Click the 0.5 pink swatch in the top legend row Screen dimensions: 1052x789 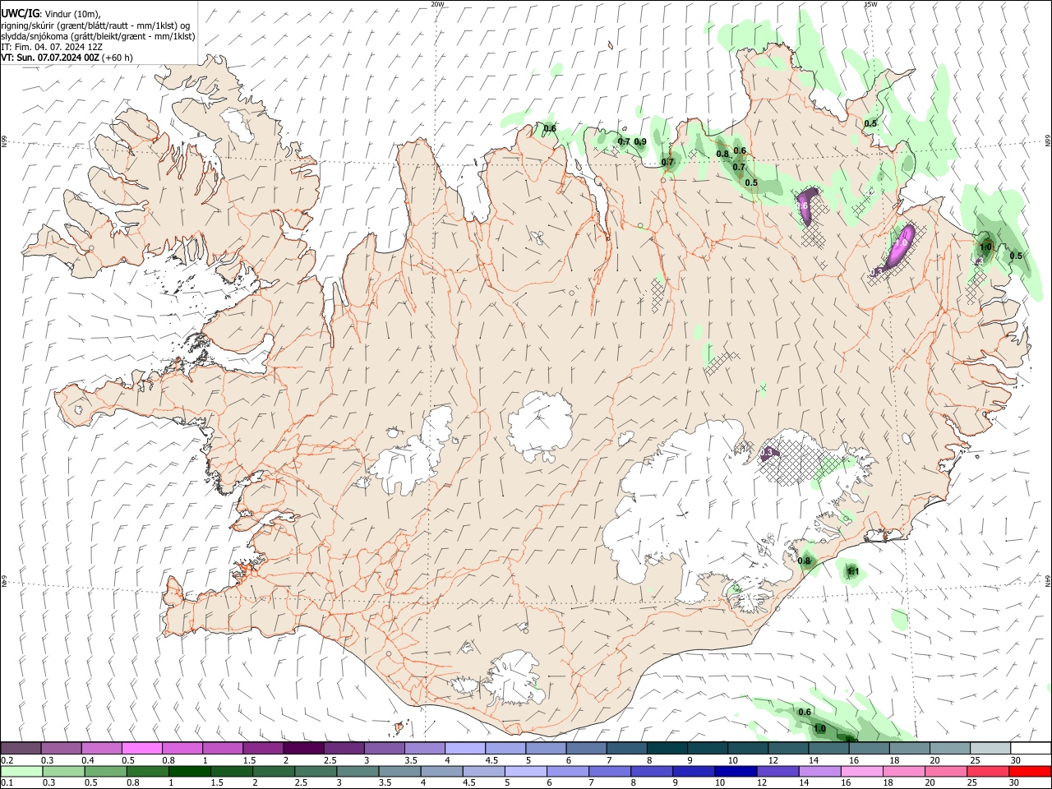pos(141,748)
